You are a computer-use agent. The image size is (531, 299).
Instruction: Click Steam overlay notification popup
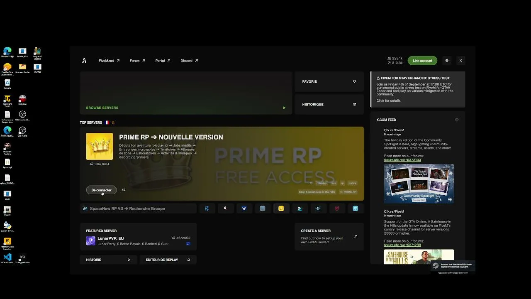[x=453, y=266]
